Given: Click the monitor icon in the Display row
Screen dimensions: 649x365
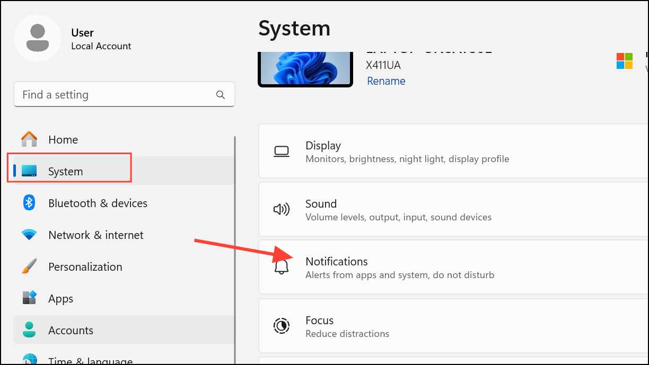Looking at the screenshot, I should click(x=281, y=152).
